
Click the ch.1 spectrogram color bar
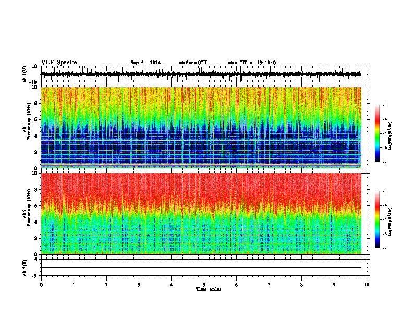point(378,133)
